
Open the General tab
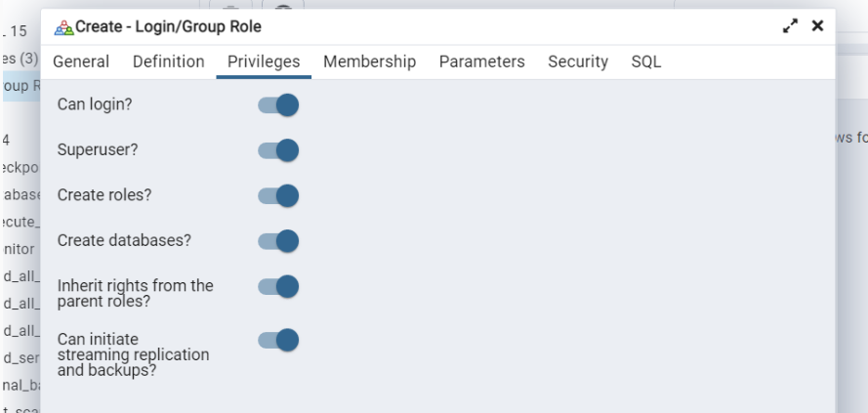click(x=81, y=62)
